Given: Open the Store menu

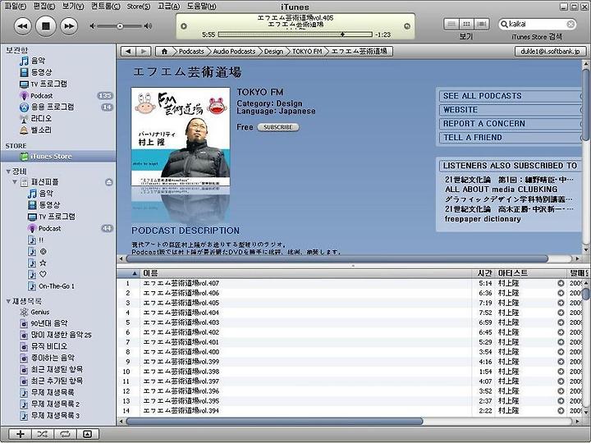Looking at the screenshot, I should (x=139, y=6).
